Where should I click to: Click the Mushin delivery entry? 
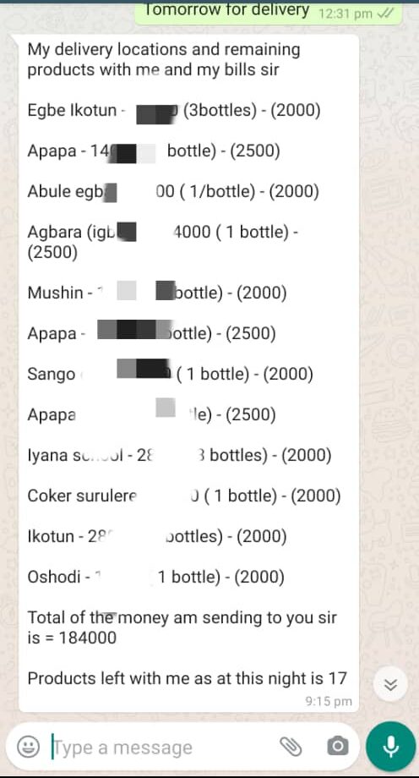click(x=156, y=293)
